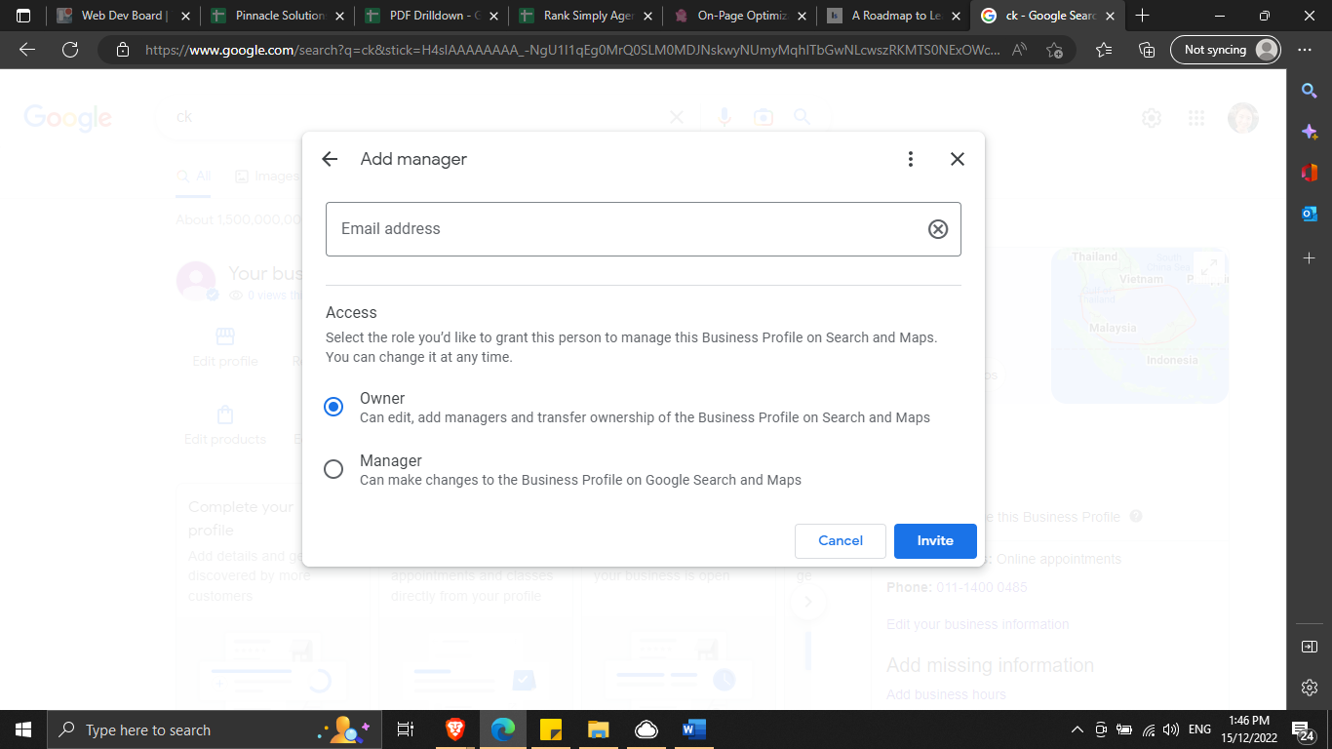Open a new browser tab
The width and height of the screenshot is (1332, 749).
point(1143,16)
